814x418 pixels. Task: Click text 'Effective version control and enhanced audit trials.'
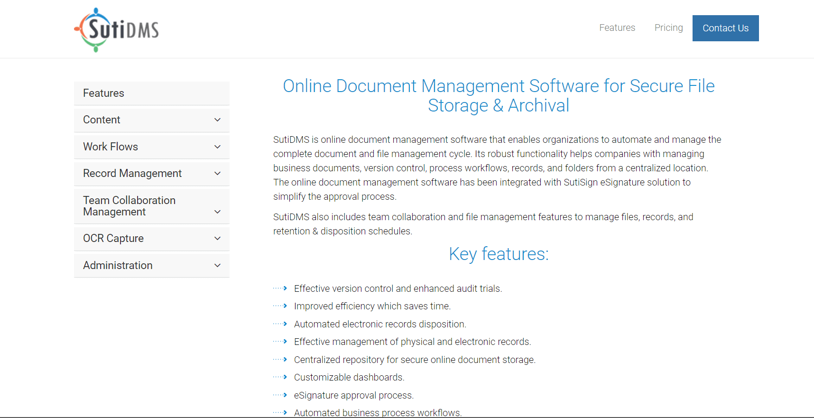click(x=398, y=288)
